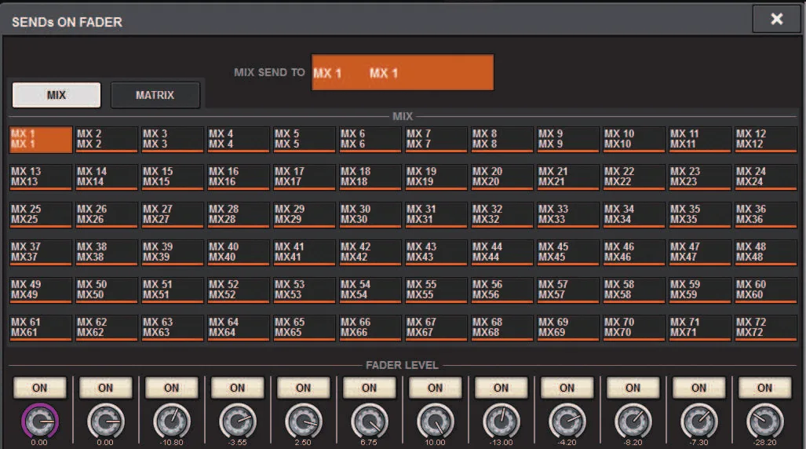Select the MX 49 mix bus button
Screen dimensions: 806x449
41,290
